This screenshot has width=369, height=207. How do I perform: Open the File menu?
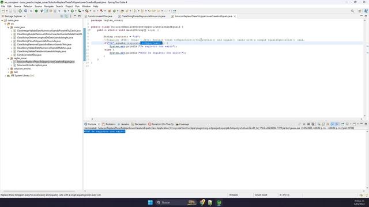tap(3, 6)
